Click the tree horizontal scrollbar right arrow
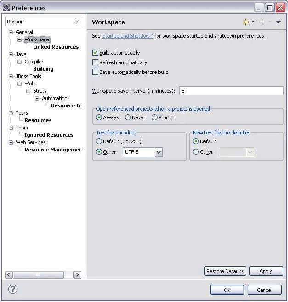This screenshot has height=302, width=288. tap(77, 274)
